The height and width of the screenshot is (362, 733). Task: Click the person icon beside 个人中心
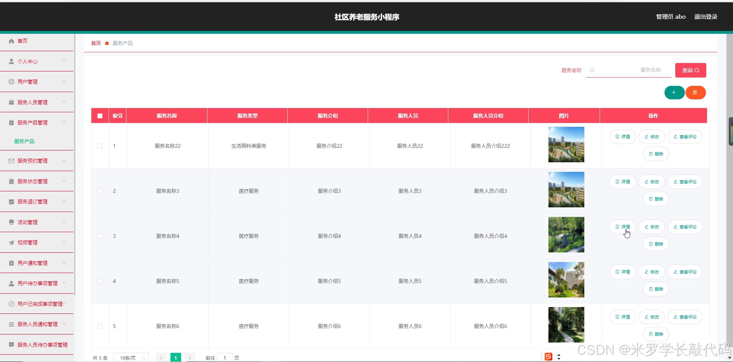point(11,61)
